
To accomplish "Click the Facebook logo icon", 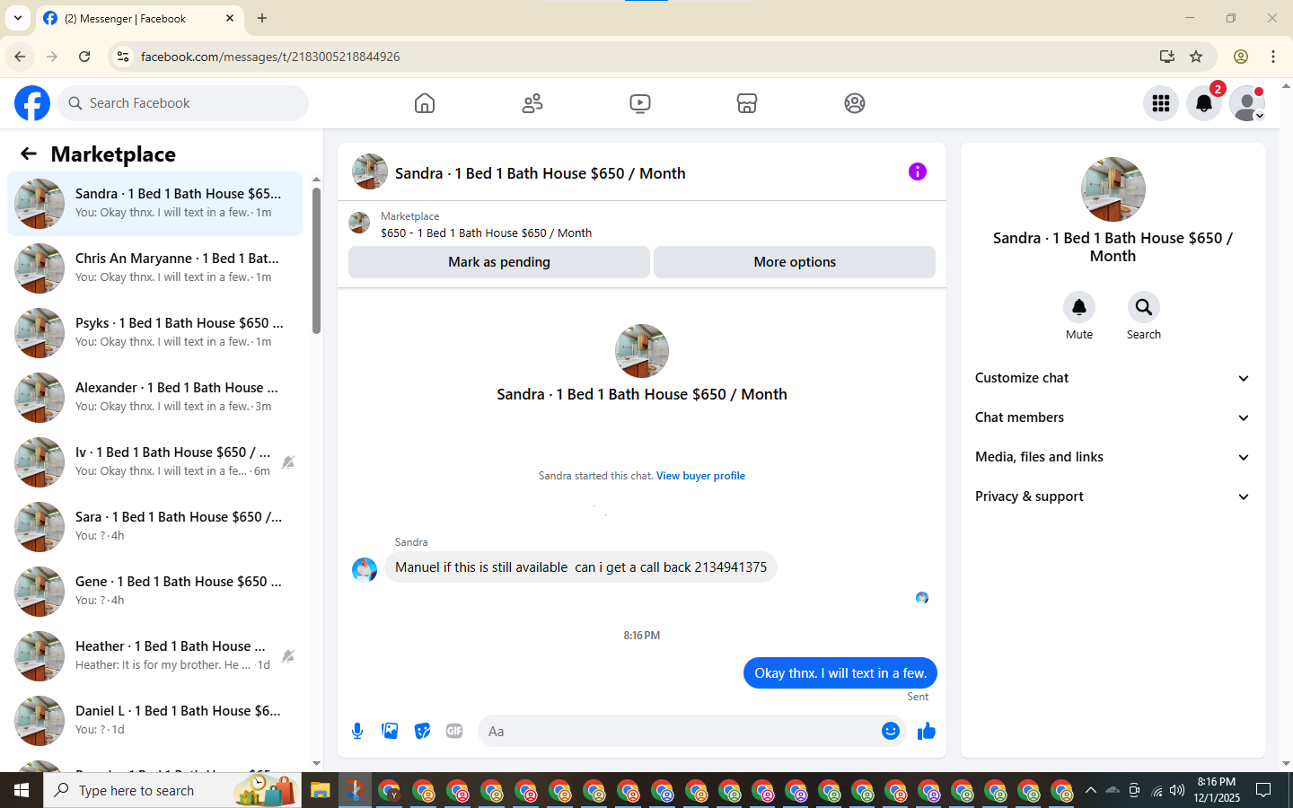I will click(32, 103).
